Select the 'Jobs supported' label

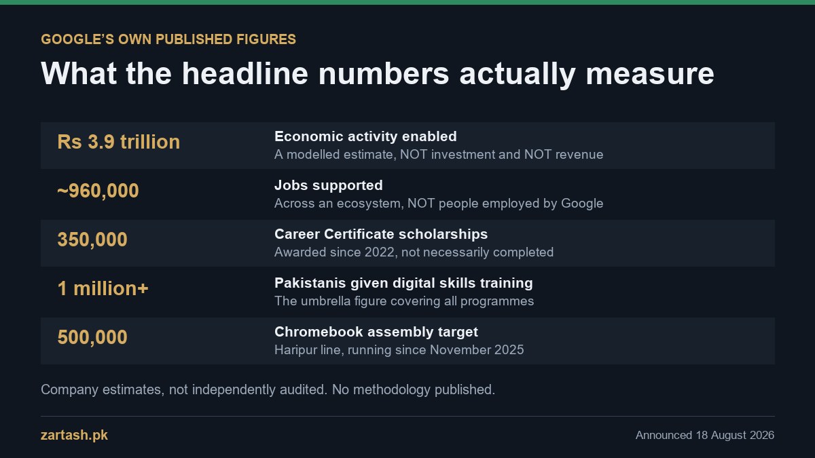(329, 185)
